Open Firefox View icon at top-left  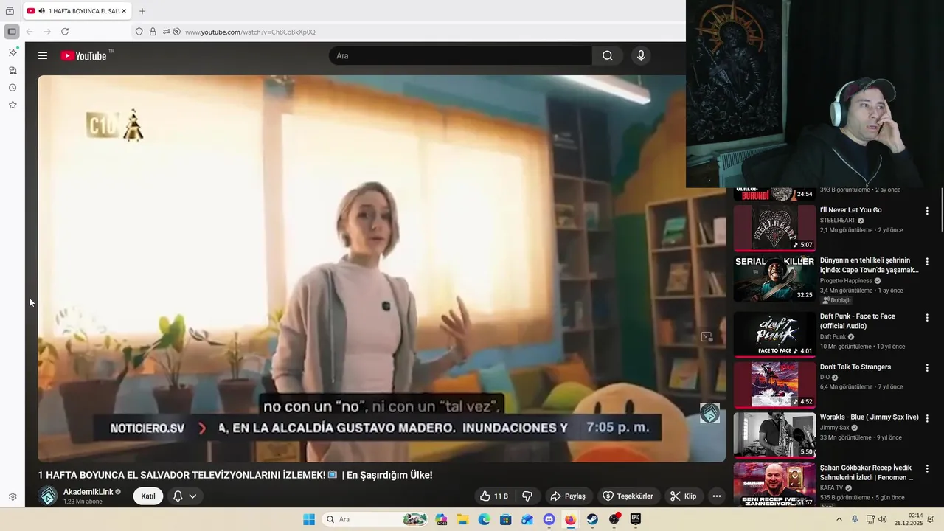10,11
